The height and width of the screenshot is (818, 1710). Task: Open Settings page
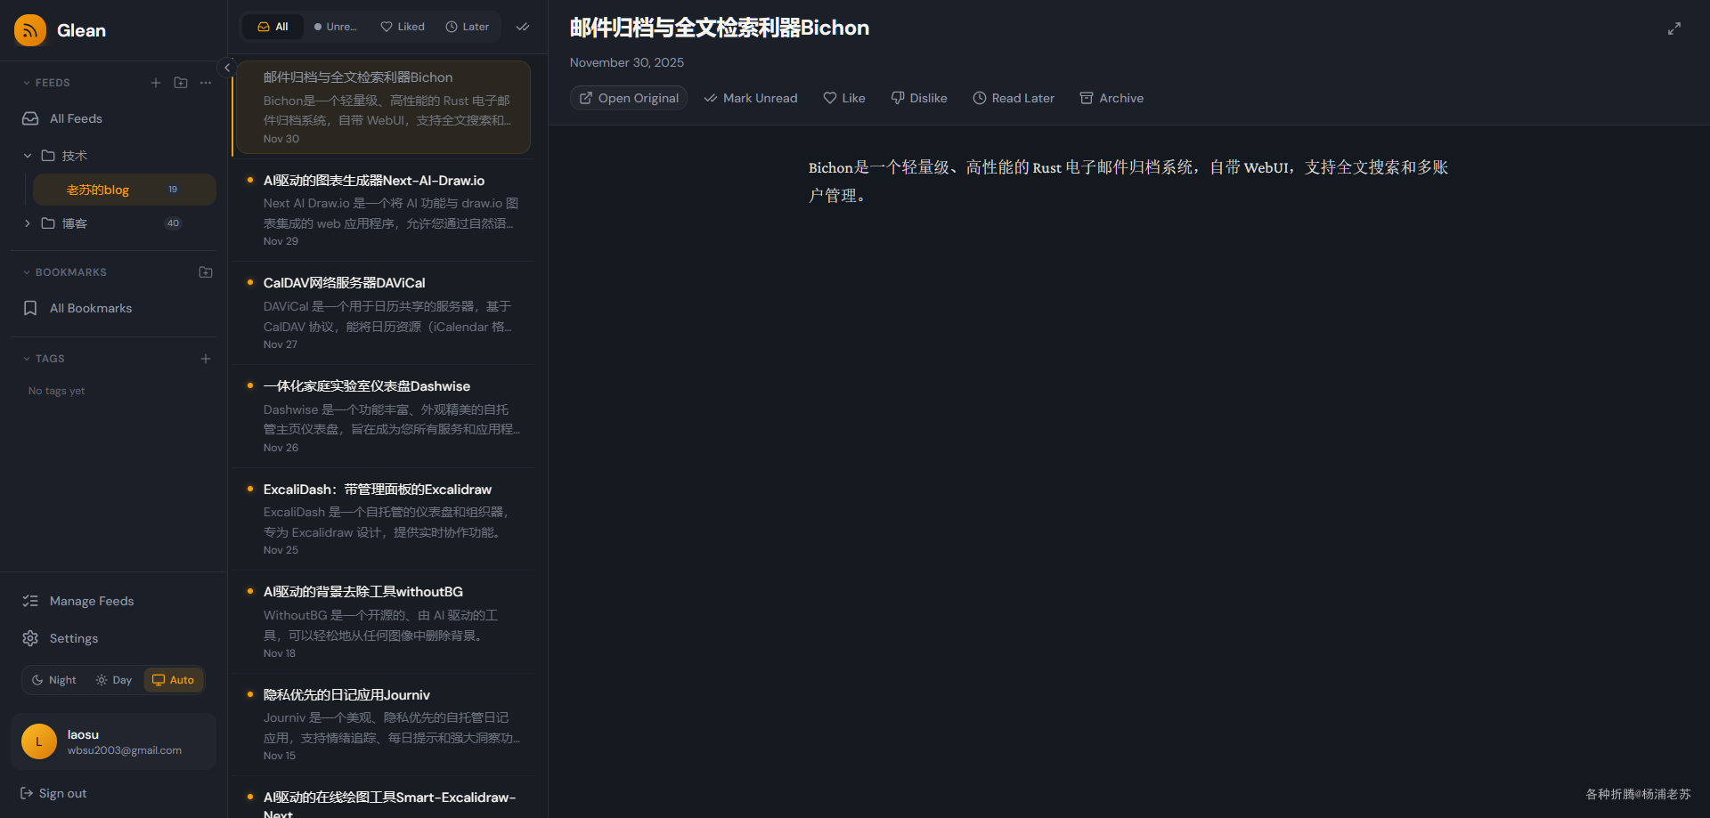[x=114, y=638]
